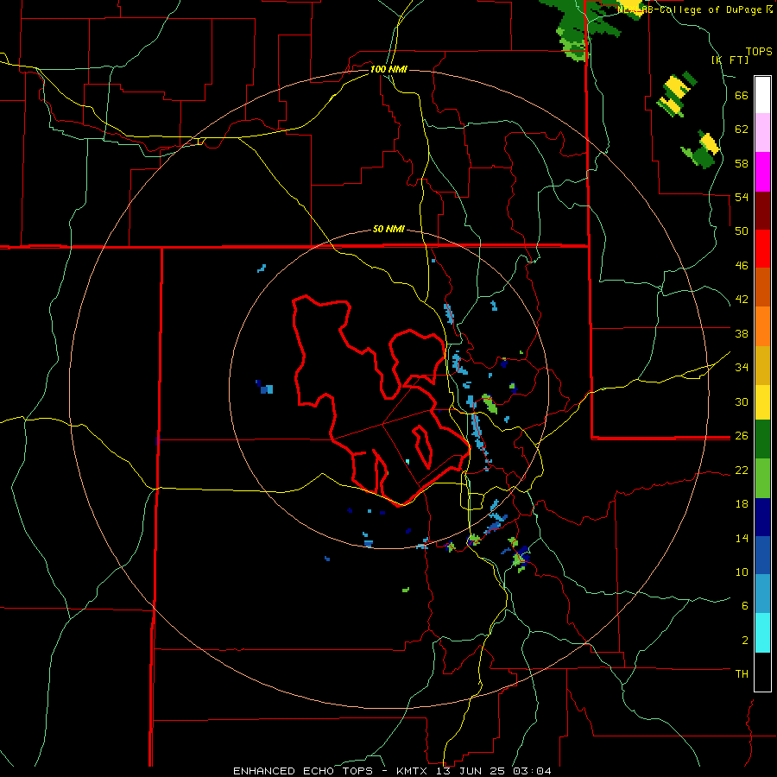
Task: Click the yellow legend swatch near 30
Action: pyautogui.click(x=762, y=402)
